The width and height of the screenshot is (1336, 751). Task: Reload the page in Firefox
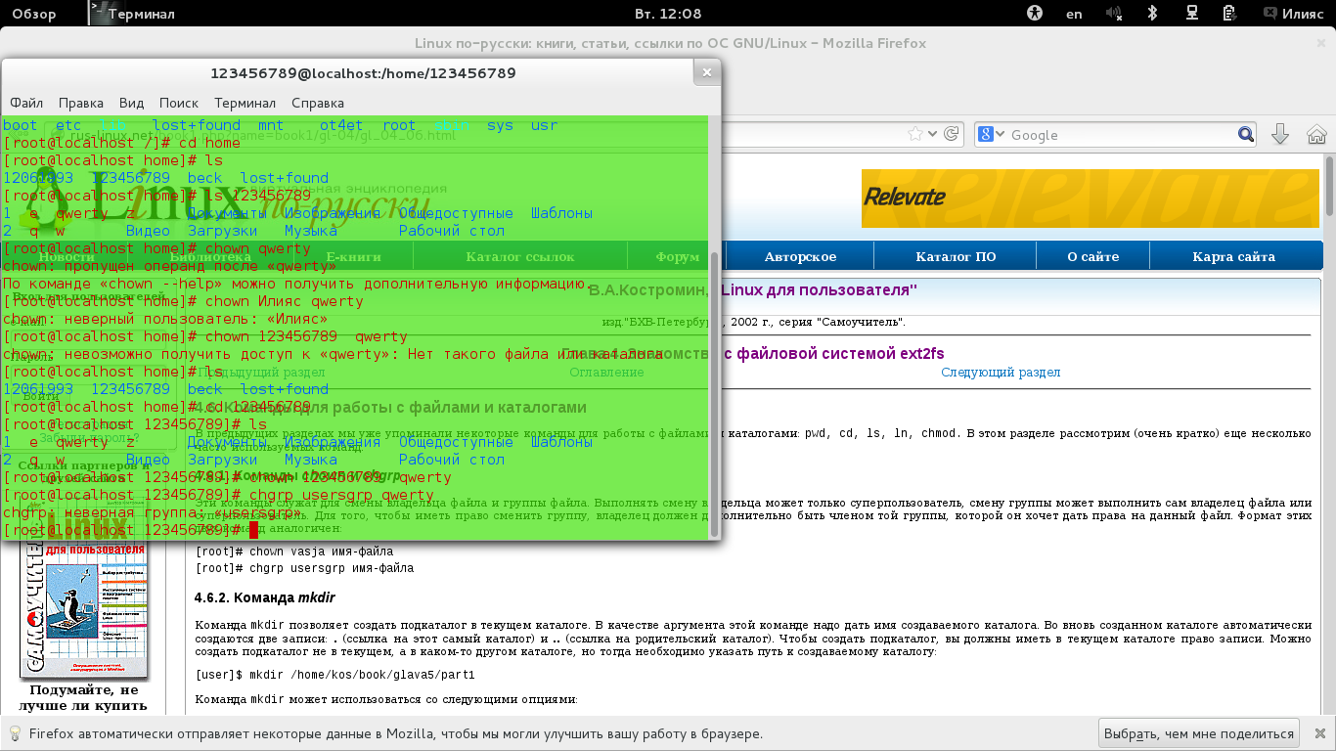(951, 134)
